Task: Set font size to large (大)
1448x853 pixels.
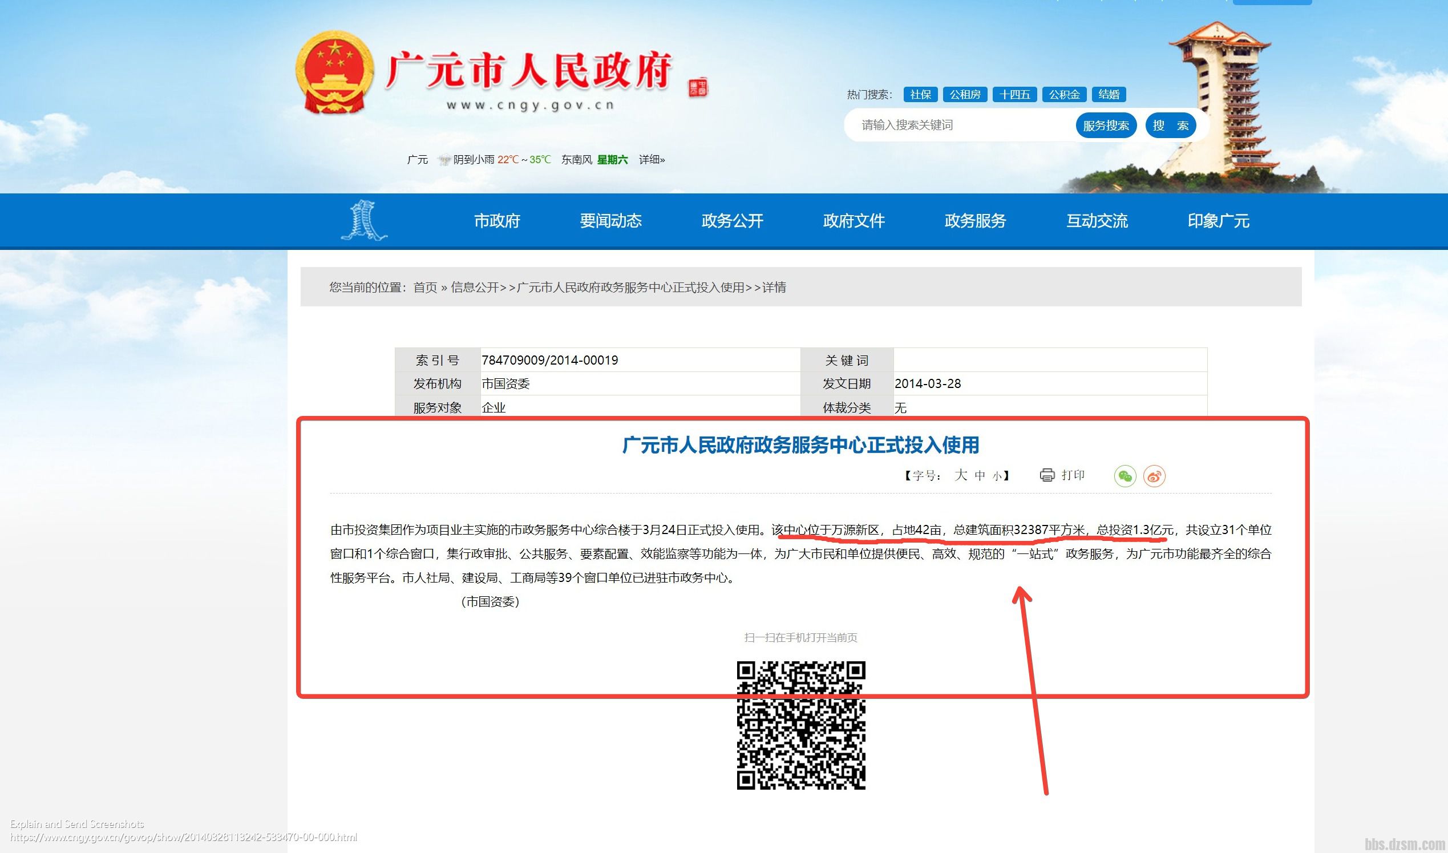Action: [961, 475]
